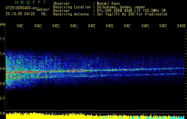Click the 0.8 kHz axis label
187x119 pixels.
(2, 83)
